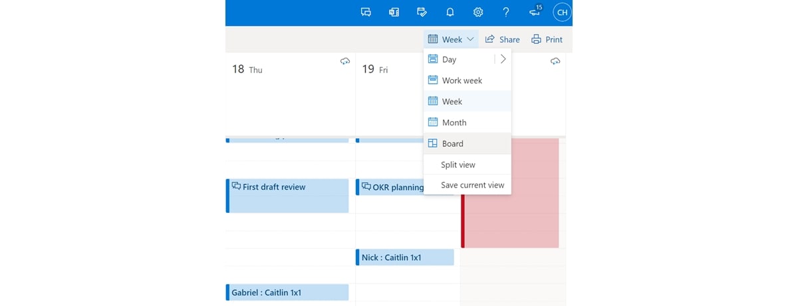The height and width of the screenshot is (306, 798).
Task: Choose Save current view
Action: click(x=467, y=185)
